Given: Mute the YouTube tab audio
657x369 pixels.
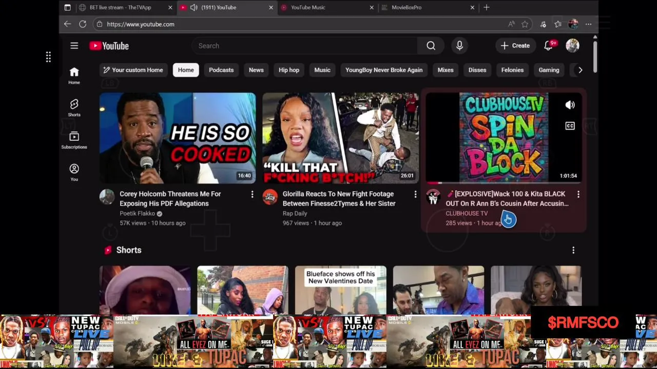Looking at the screenshot, I should [x=194, y=8].
